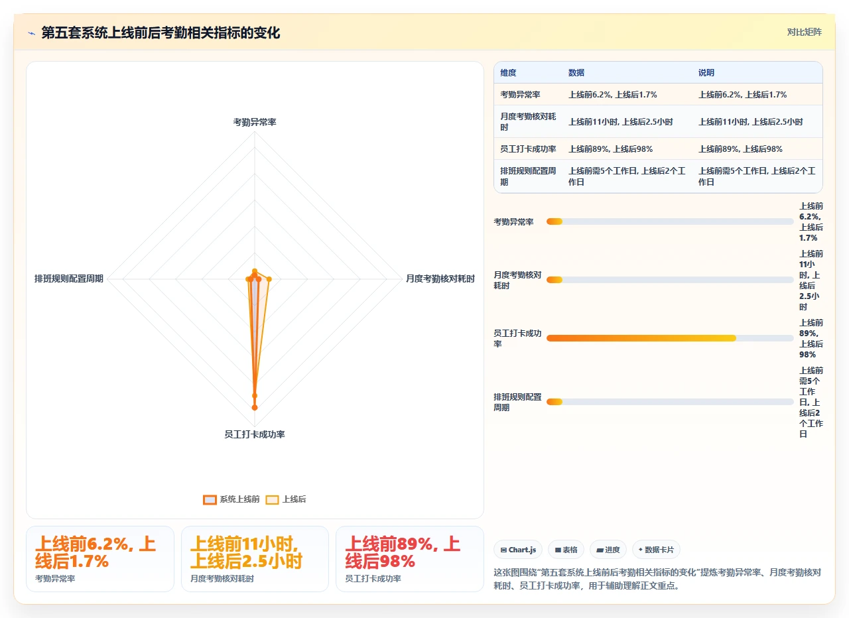Click the 考勤异常率 stat card
849x618 pixels.
(99, 559)
